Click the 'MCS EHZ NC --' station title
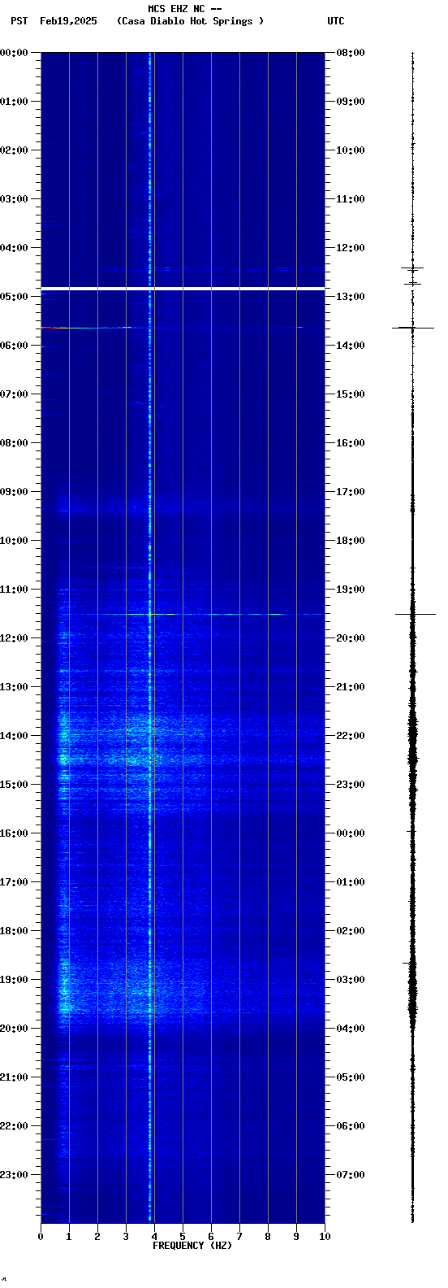Viewport: 448px width, 1288px height. point(185,9)
